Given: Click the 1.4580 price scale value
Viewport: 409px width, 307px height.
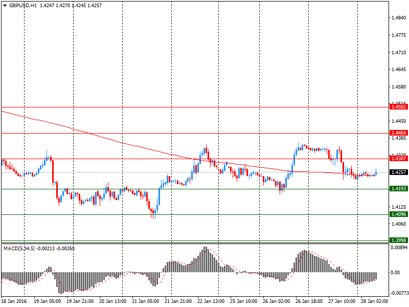Looking at the screenshot, I should point(399,86).
